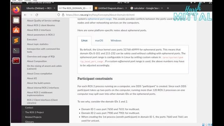Close the Untitled Diagram.drawio tab
Image resolution: width=224 pixels, height=126 pixels.
(126, 8)
